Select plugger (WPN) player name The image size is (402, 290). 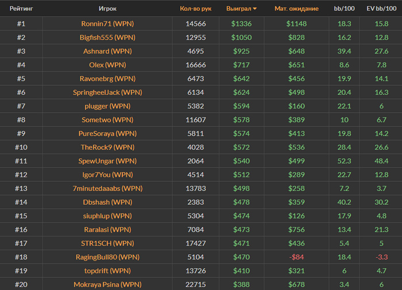point(107,106)
